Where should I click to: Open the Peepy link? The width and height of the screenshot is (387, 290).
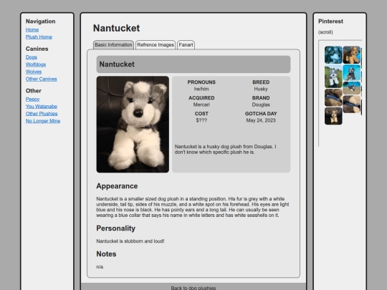[32, 99]
